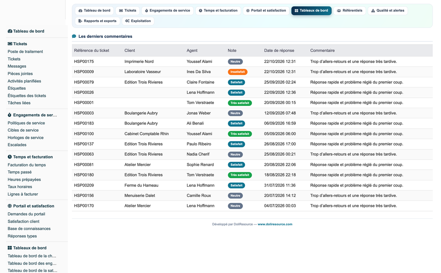Click ticket reference HSP00175
The image size is (441, 273).
pos(84,62)
